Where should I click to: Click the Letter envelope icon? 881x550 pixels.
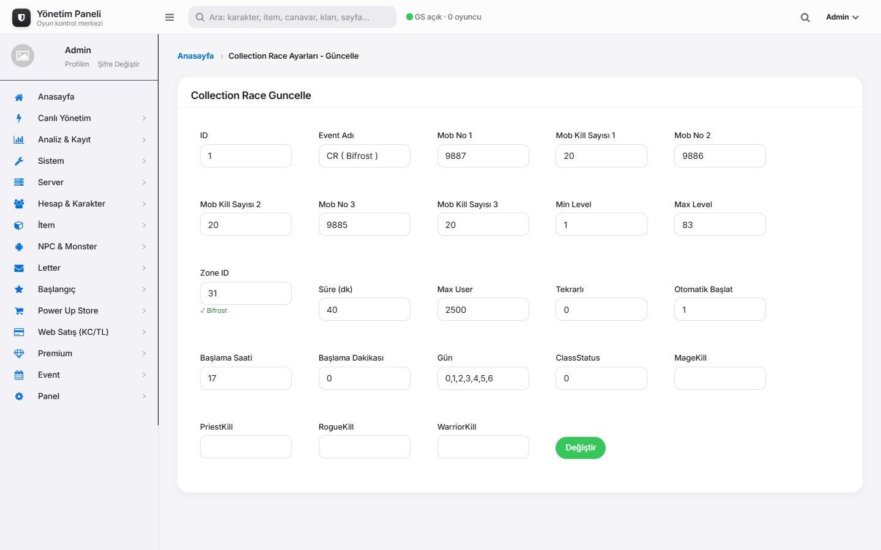pos(19,268)
